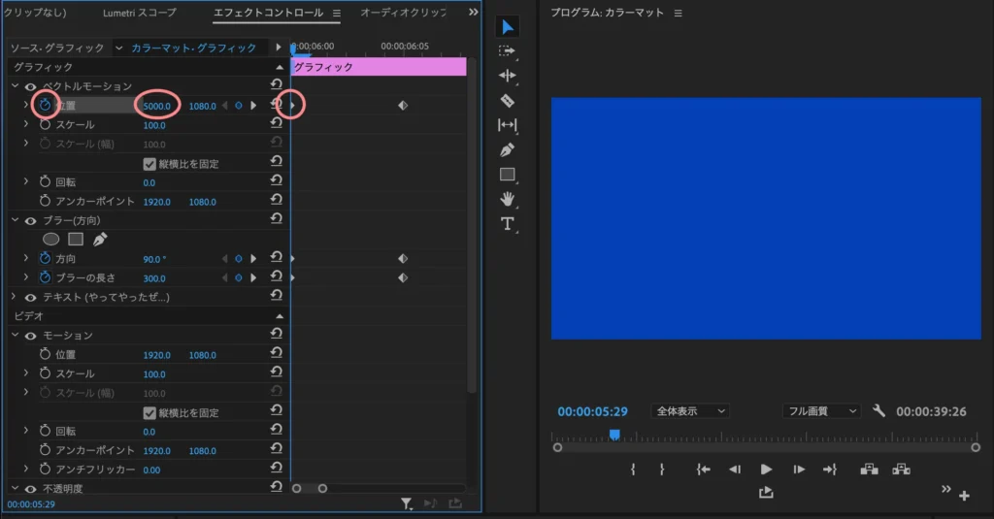This screenshot has height=519, width=994.
Task: Select the 位置 end keyframe diamond
Action: pyautogui.click(x=403, y=105)
